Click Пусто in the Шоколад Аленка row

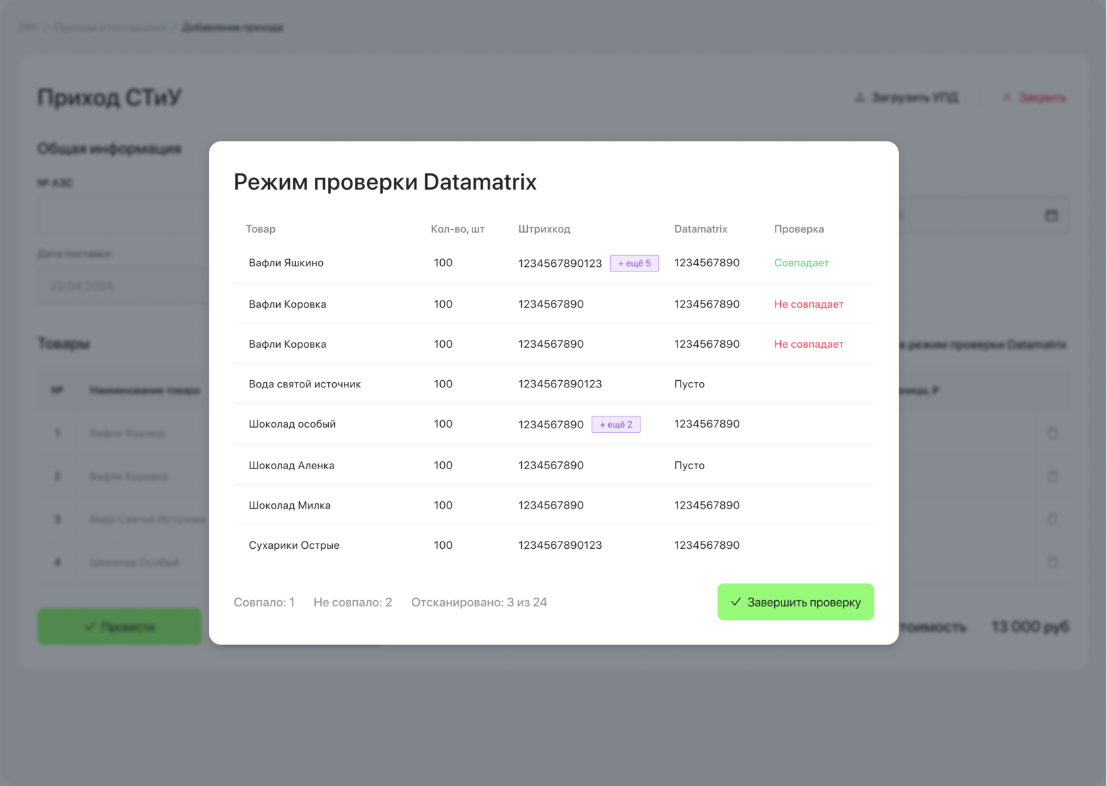point(689,465)
